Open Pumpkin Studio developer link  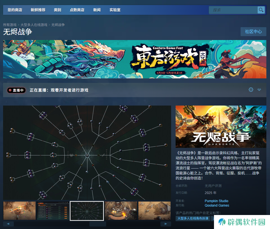(x=217, y=201)
